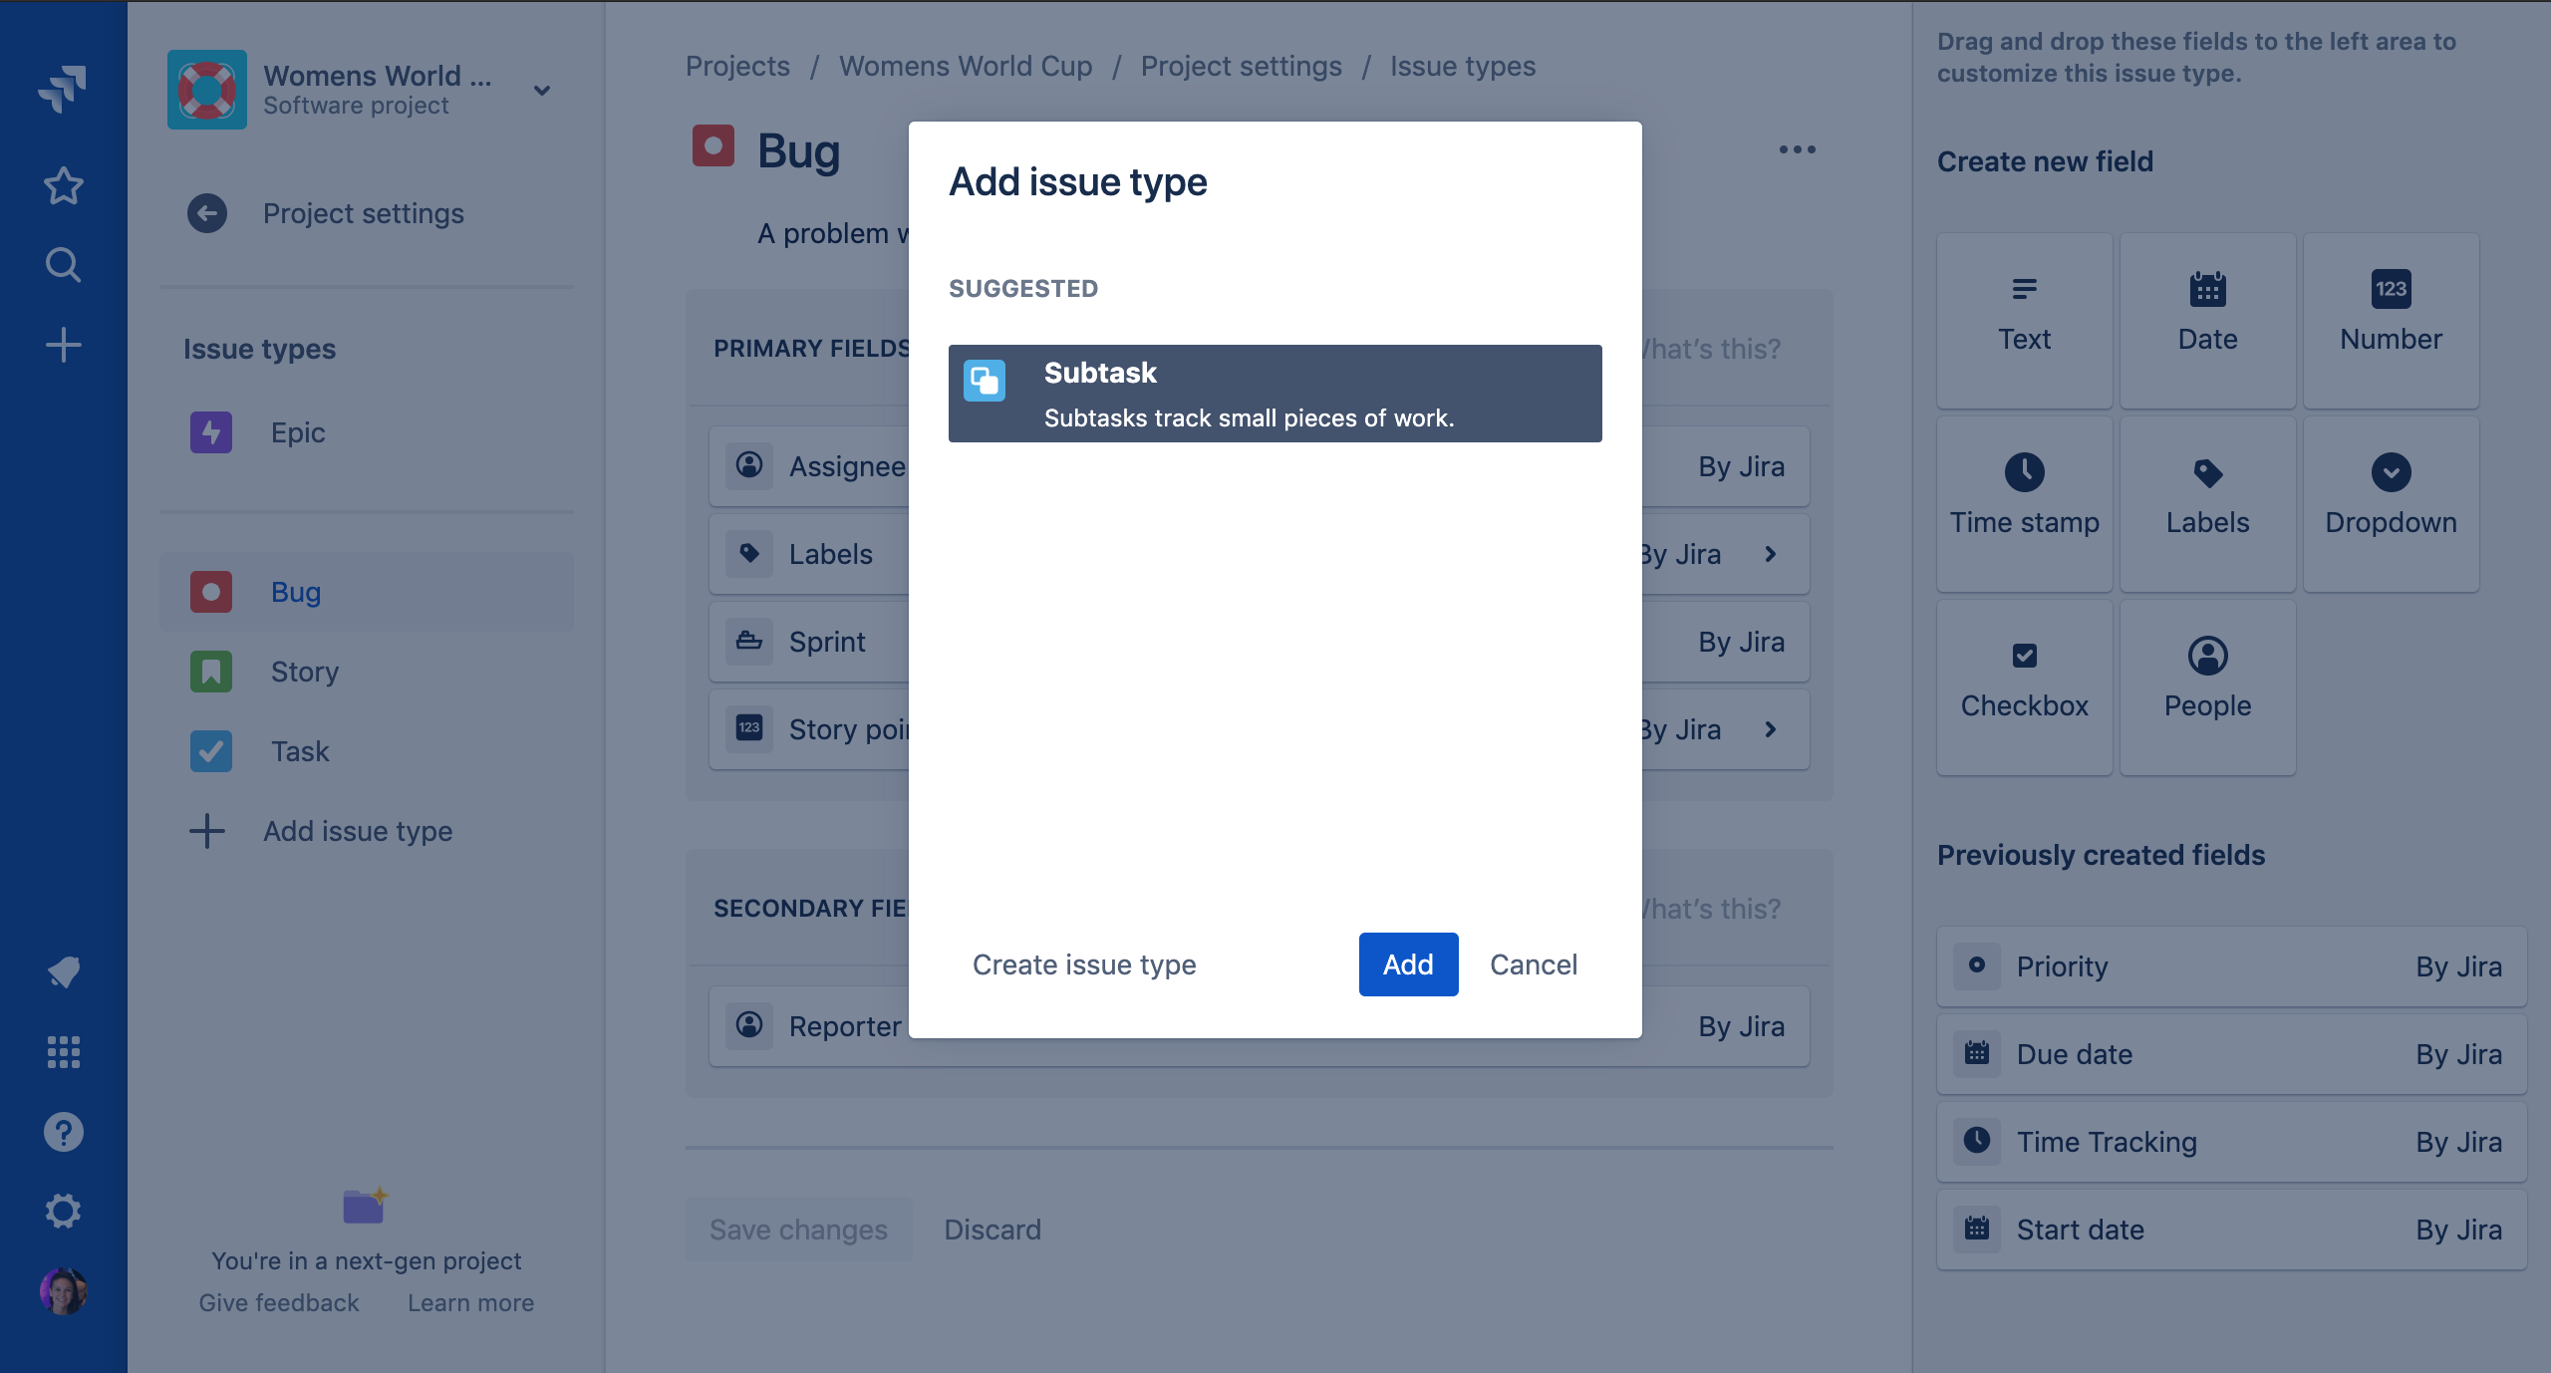The image size is (2551, 1373).
Task: Open the Bug more actions ellipsis
Action: (1797, 149)
